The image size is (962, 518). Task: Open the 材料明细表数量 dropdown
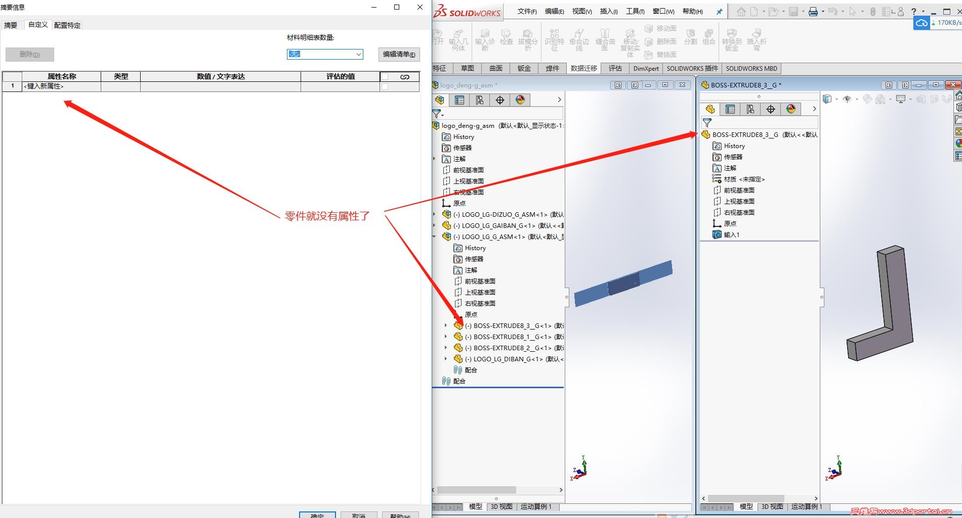coord(325,54)
